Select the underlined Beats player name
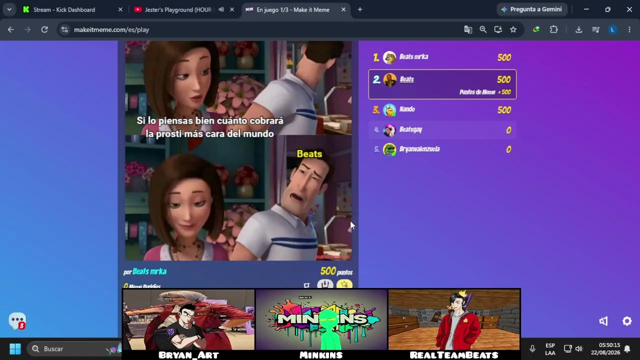 tap(406, 79)
